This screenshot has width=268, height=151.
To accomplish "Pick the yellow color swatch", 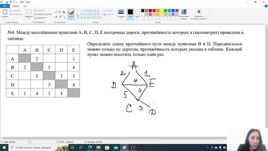I will (162, 10).
